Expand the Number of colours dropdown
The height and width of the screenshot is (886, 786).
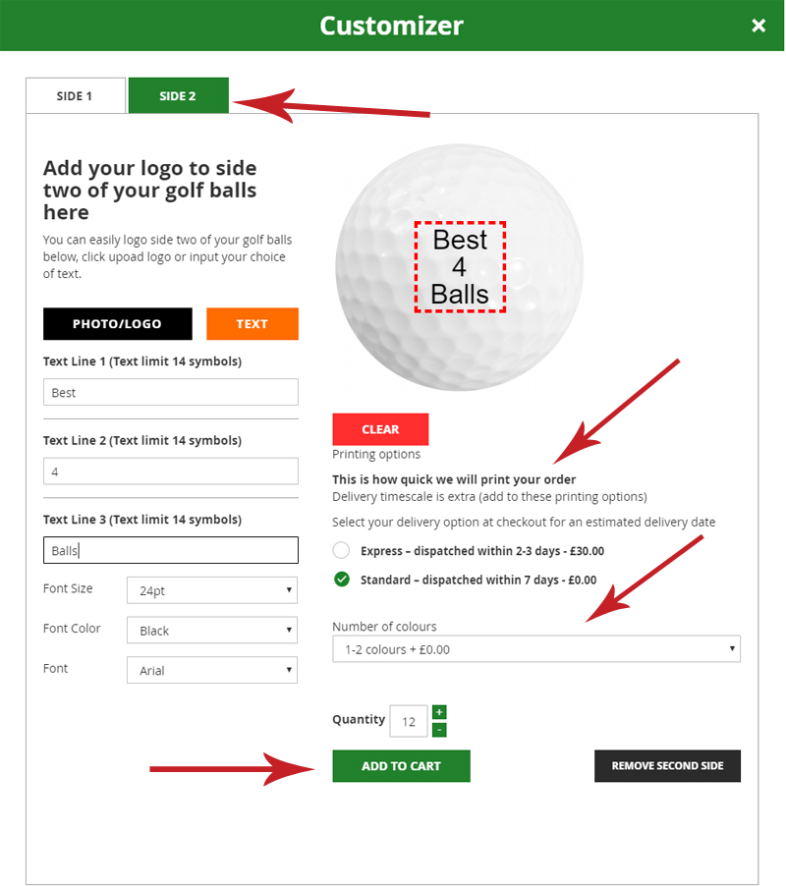coord(535,649)
